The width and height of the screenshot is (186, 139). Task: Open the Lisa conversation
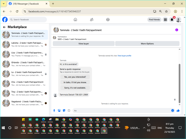(25, 54)
